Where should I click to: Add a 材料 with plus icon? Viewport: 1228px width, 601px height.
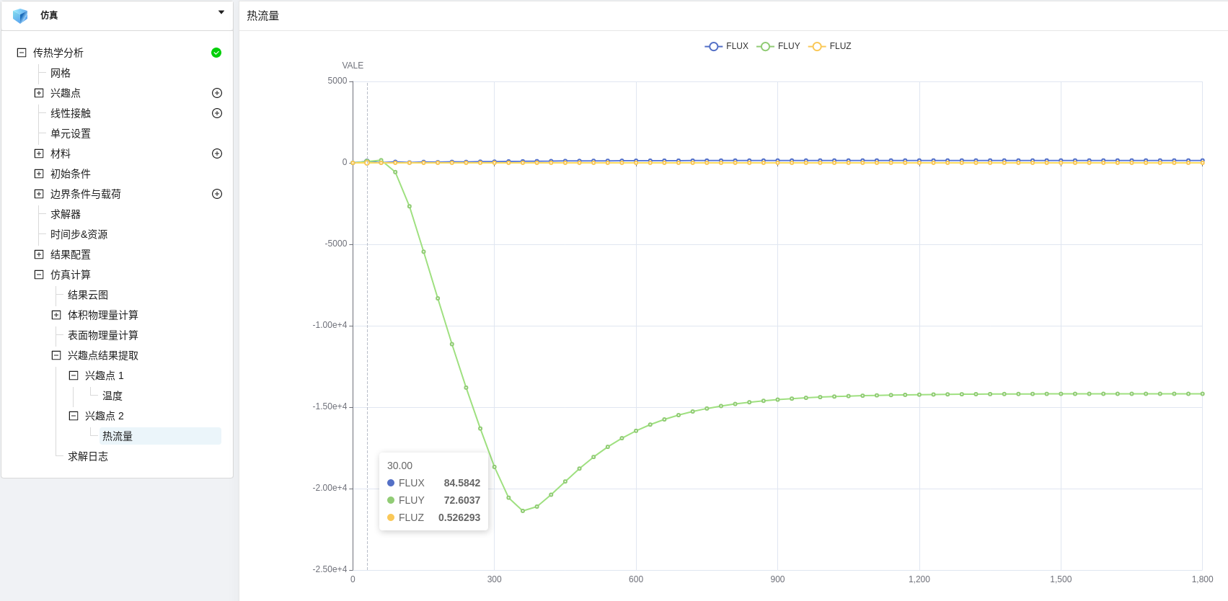point(217,153)
